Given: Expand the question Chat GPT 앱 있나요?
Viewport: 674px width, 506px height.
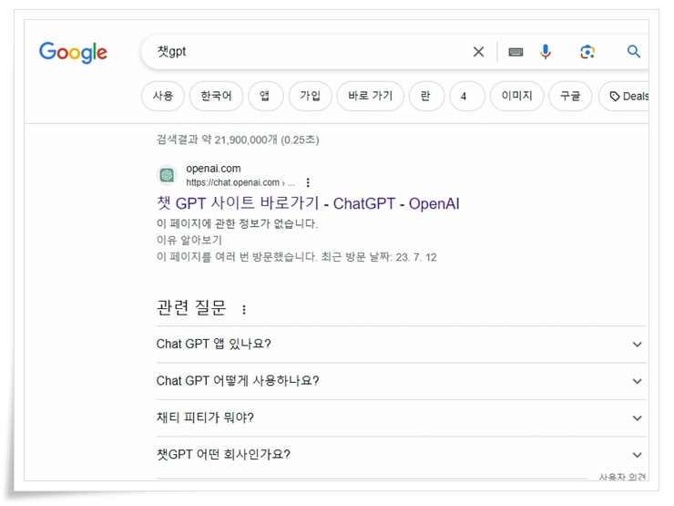Looking at the screenshot, I should coord(401,345).
